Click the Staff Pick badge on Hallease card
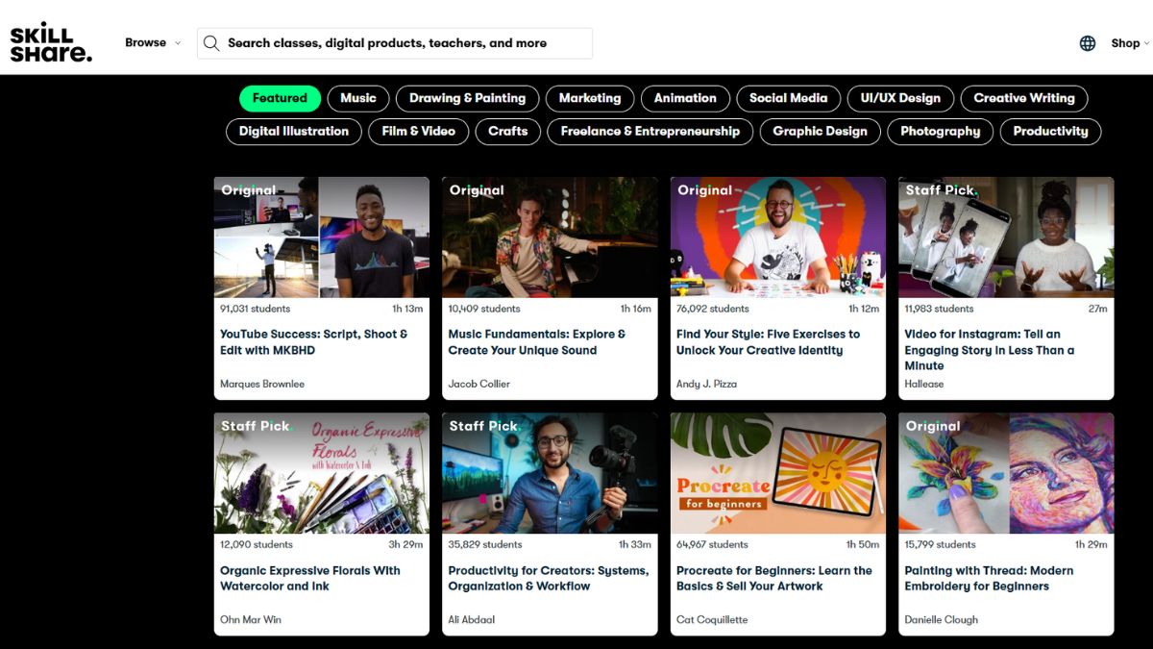This screenshot has width=1153, height=649. coord(940,190)
